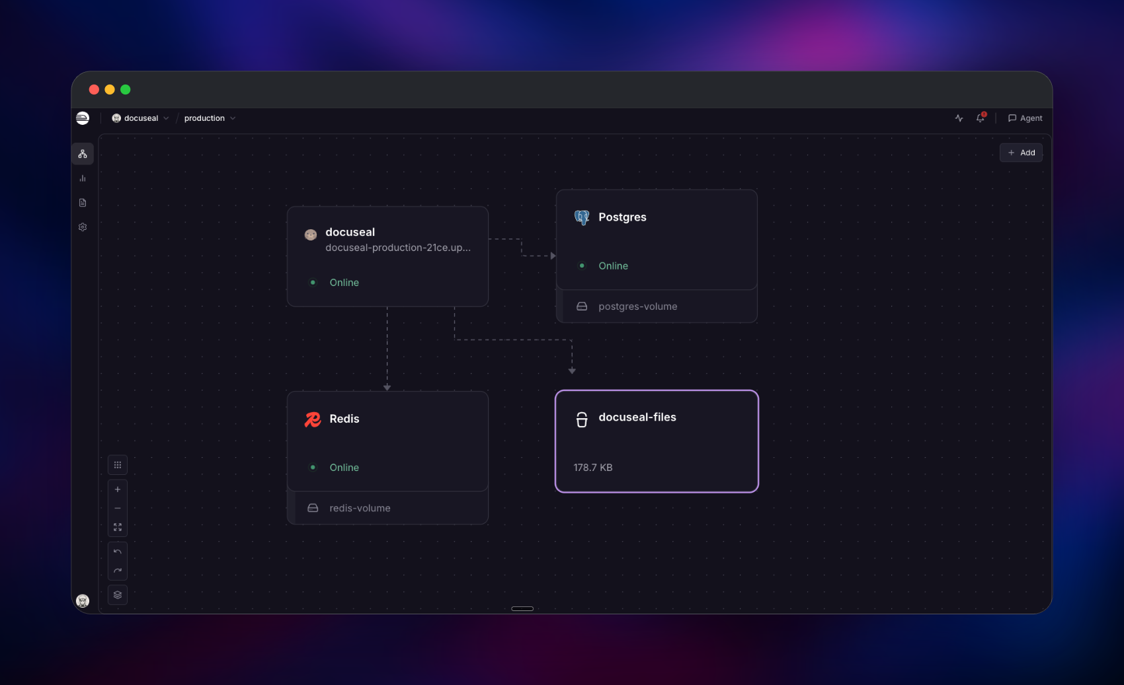1124x685 pixels.
Task: Open the Agent chat panel
Action: point(1025,118)
